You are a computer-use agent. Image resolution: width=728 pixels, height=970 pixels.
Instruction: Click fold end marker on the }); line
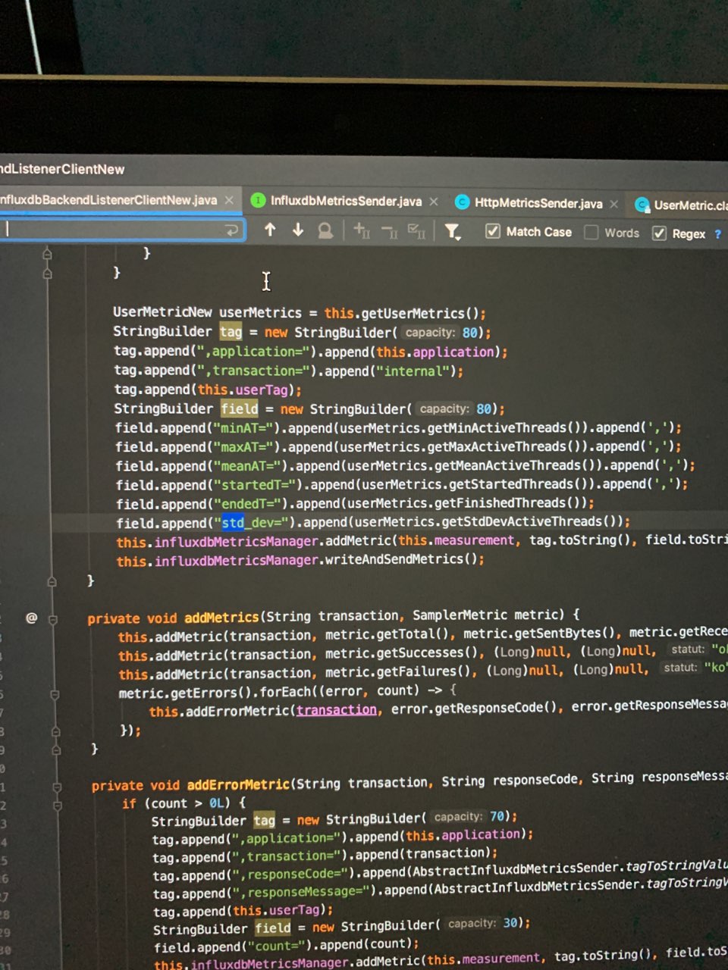pyautogui.click(x=55, y=732)
